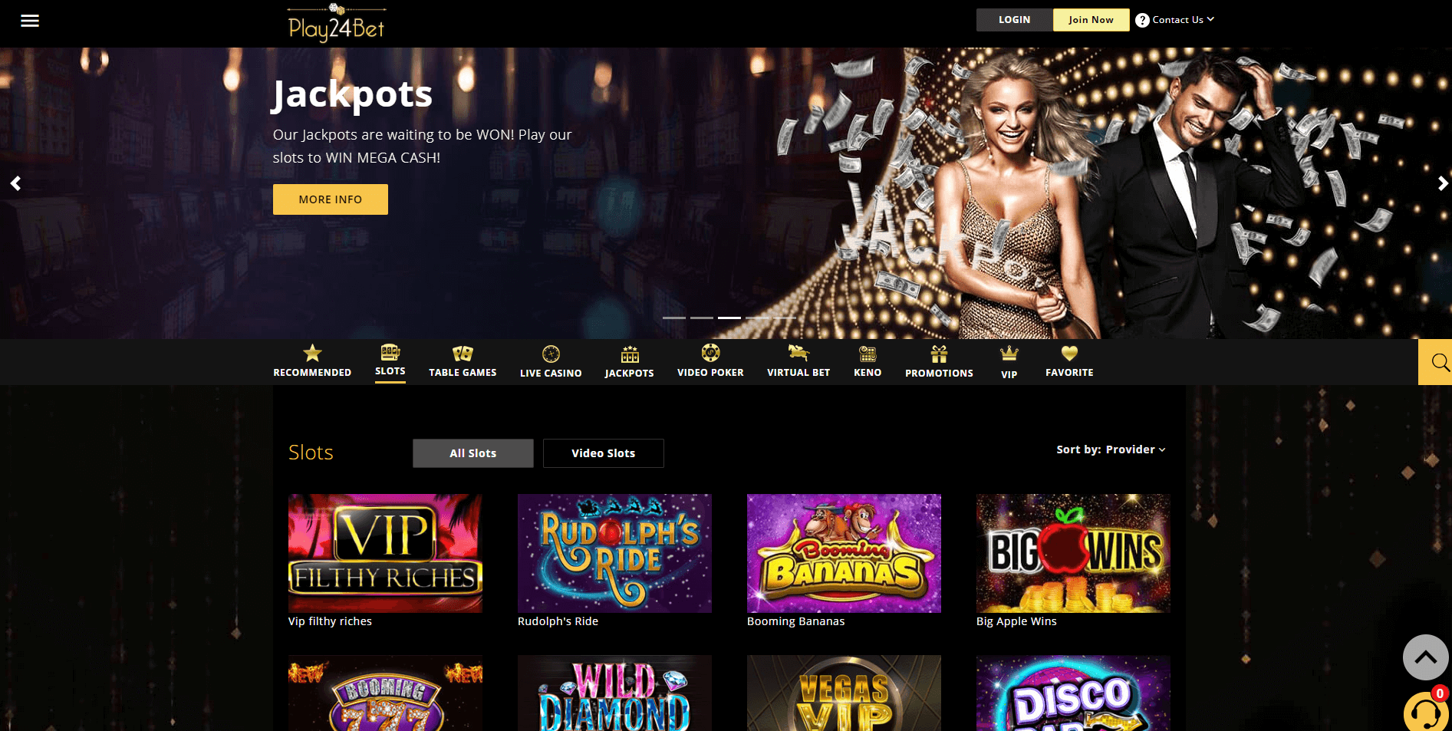Open the live support headset icon
Viewport: 1452px width, 731px height.
click(1426, 713)
